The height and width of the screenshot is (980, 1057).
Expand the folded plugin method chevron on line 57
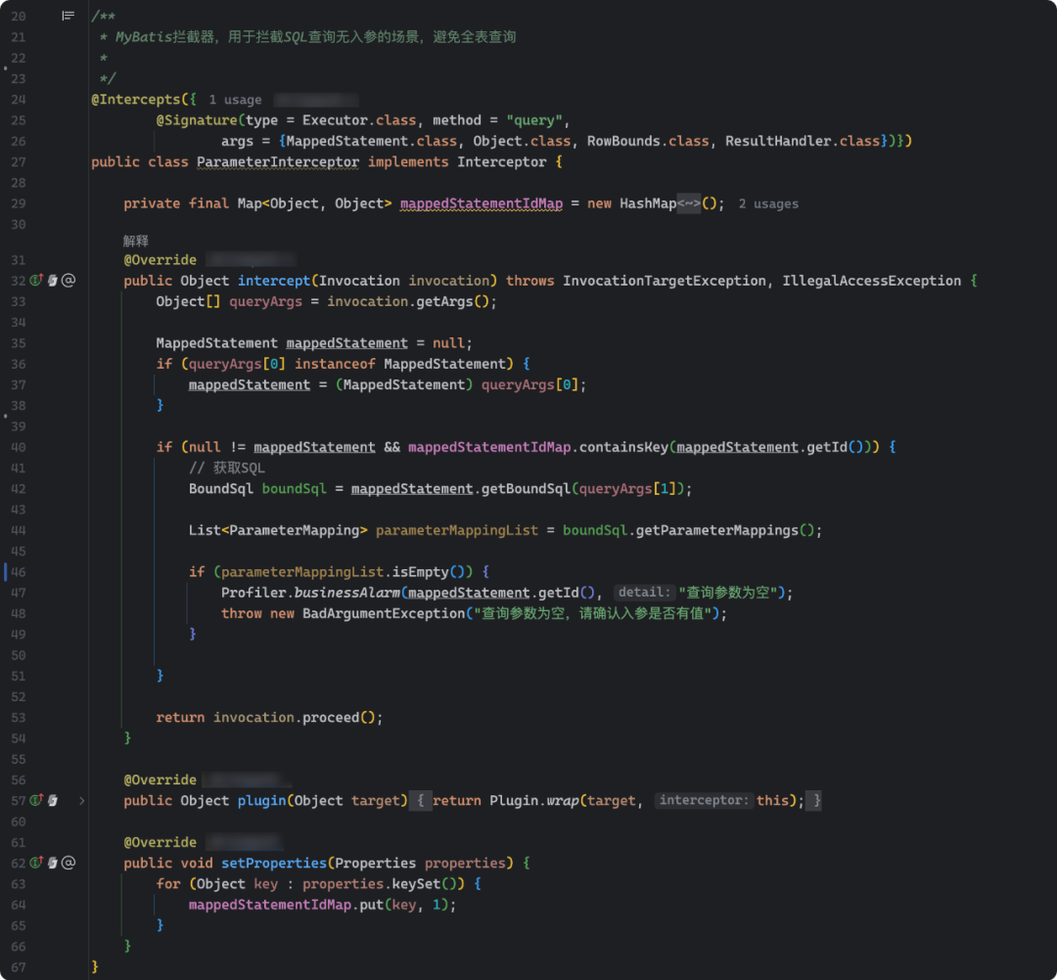pyautogui.click(x=81, y=800)
